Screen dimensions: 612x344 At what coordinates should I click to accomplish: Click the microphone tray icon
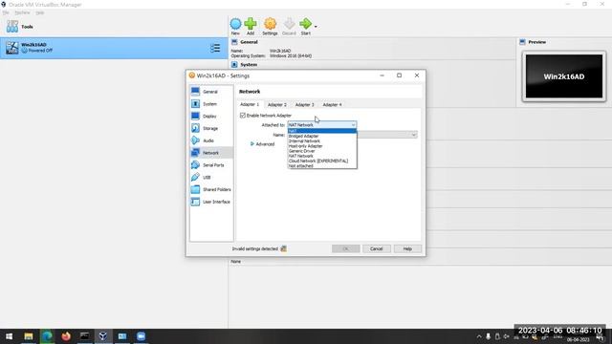pyautogui.click(x=488, y=336)
